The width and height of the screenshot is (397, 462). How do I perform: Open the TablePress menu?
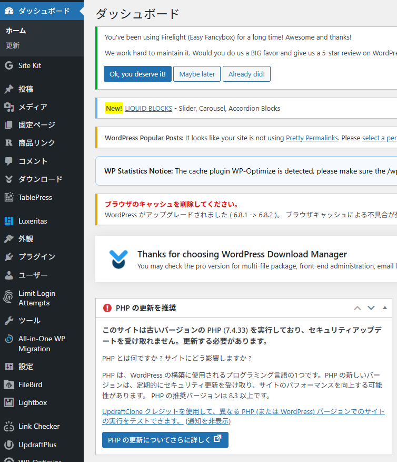pyautogui.click(x=42, y=197)
